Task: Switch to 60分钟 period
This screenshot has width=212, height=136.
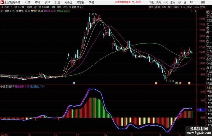Action: [x=46, y=7]
